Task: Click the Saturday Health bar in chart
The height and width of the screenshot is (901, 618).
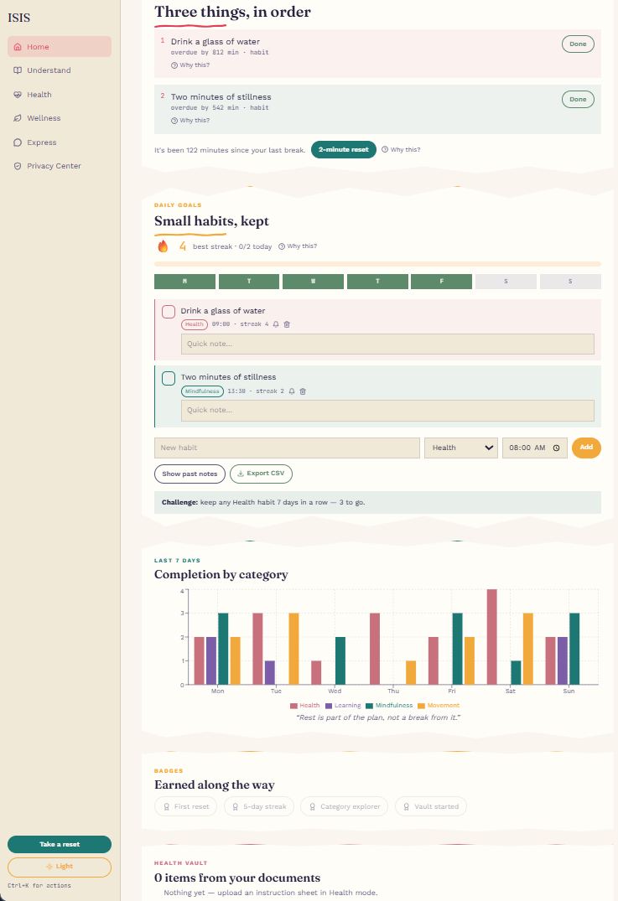Action: pos(491,637)
